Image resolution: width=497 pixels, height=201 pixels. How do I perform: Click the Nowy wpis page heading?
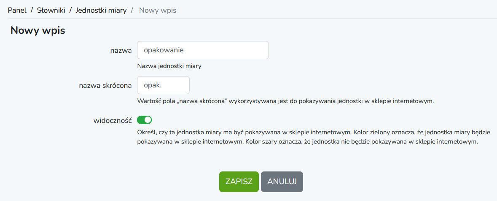(38, 30)
